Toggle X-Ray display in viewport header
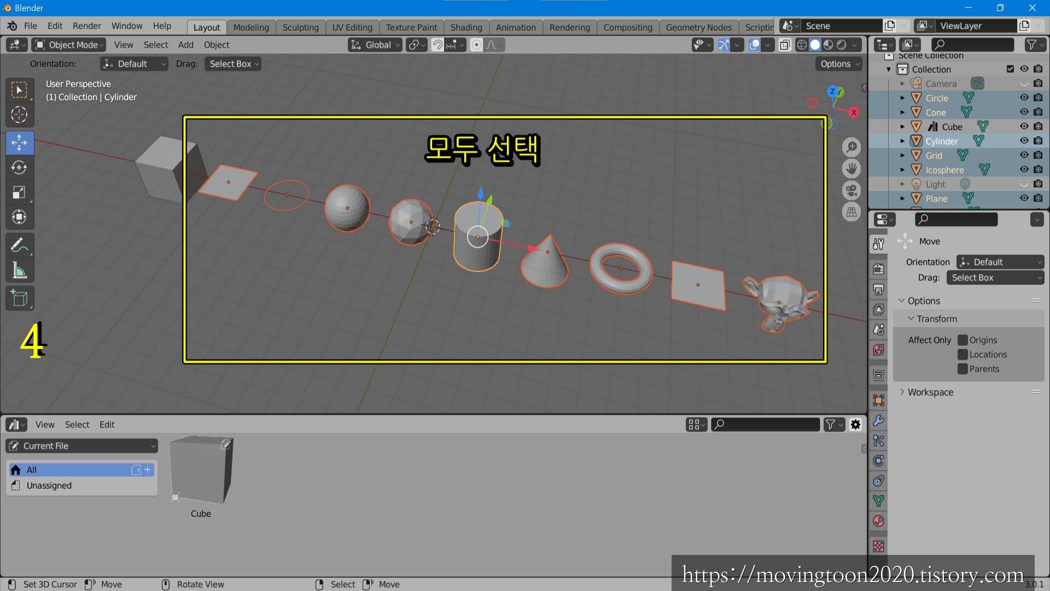The image size is (1050, 591). (785, 45)
